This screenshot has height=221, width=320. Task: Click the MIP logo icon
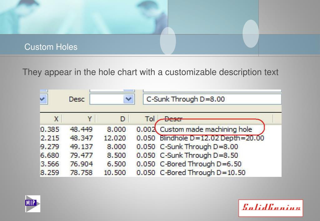[32, 203]
